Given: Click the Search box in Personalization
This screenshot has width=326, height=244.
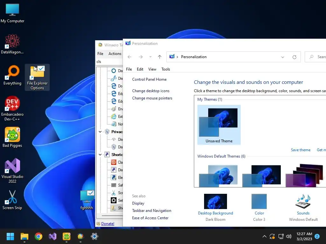Looking at the screenshot, I should (x=315, y=57).
